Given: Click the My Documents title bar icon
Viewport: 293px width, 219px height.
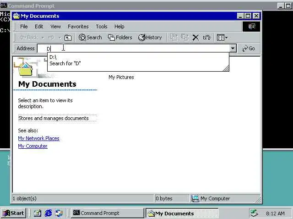Looking at the screenshot, I should (x=16, y=16).
